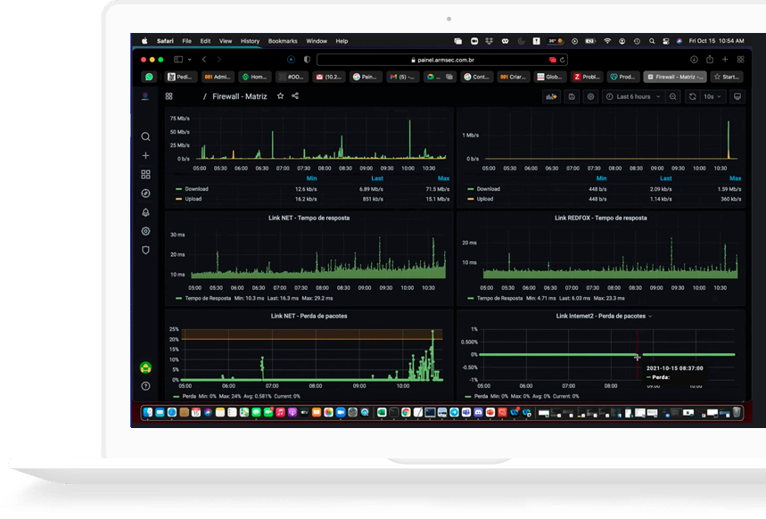The width and height of the screenshot is (766, 519).
Task: Open Grafana search in the sidebar
Action: pyautogui.click(x=145, y=136)
